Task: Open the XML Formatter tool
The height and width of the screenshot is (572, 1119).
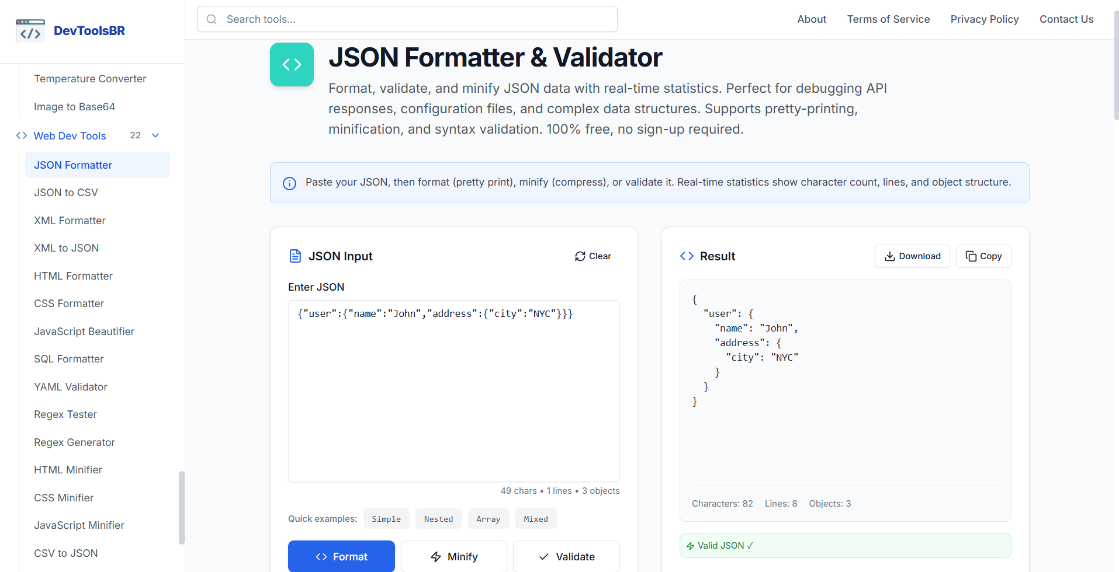Action: coord(70,220)
